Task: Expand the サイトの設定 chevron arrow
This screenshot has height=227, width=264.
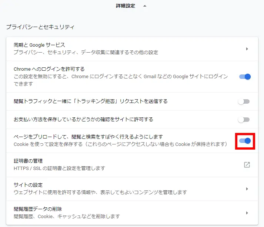Action: (247, 189)
